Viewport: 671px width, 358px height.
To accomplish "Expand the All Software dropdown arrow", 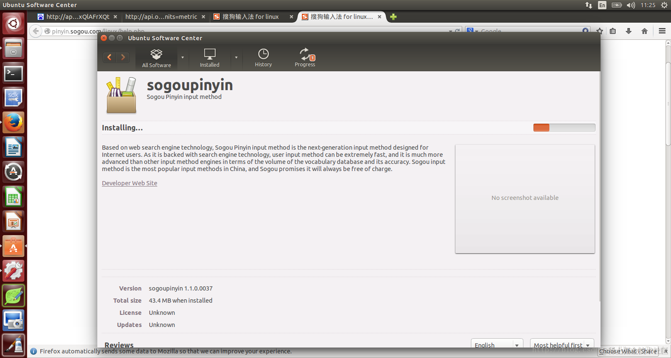I will [x=182, y=57].
